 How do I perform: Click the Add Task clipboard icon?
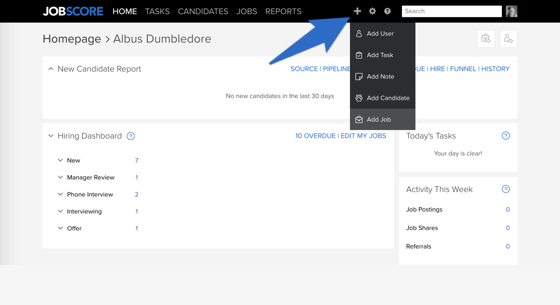[359, 55]
